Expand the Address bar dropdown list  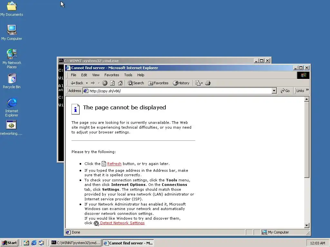tap(274, 91)
